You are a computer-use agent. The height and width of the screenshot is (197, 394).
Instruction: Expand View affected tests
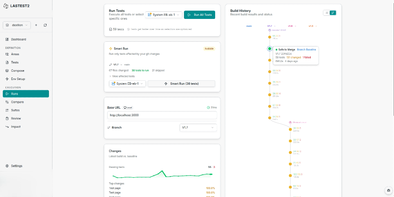point(122,76)
